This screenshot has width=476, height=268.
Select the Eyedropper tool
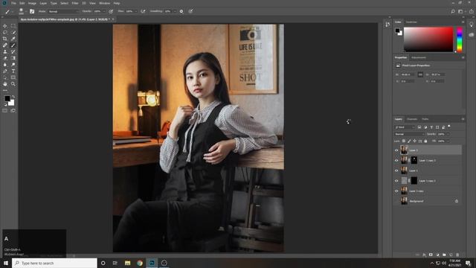pyautogui.click(x=13, y=39)
